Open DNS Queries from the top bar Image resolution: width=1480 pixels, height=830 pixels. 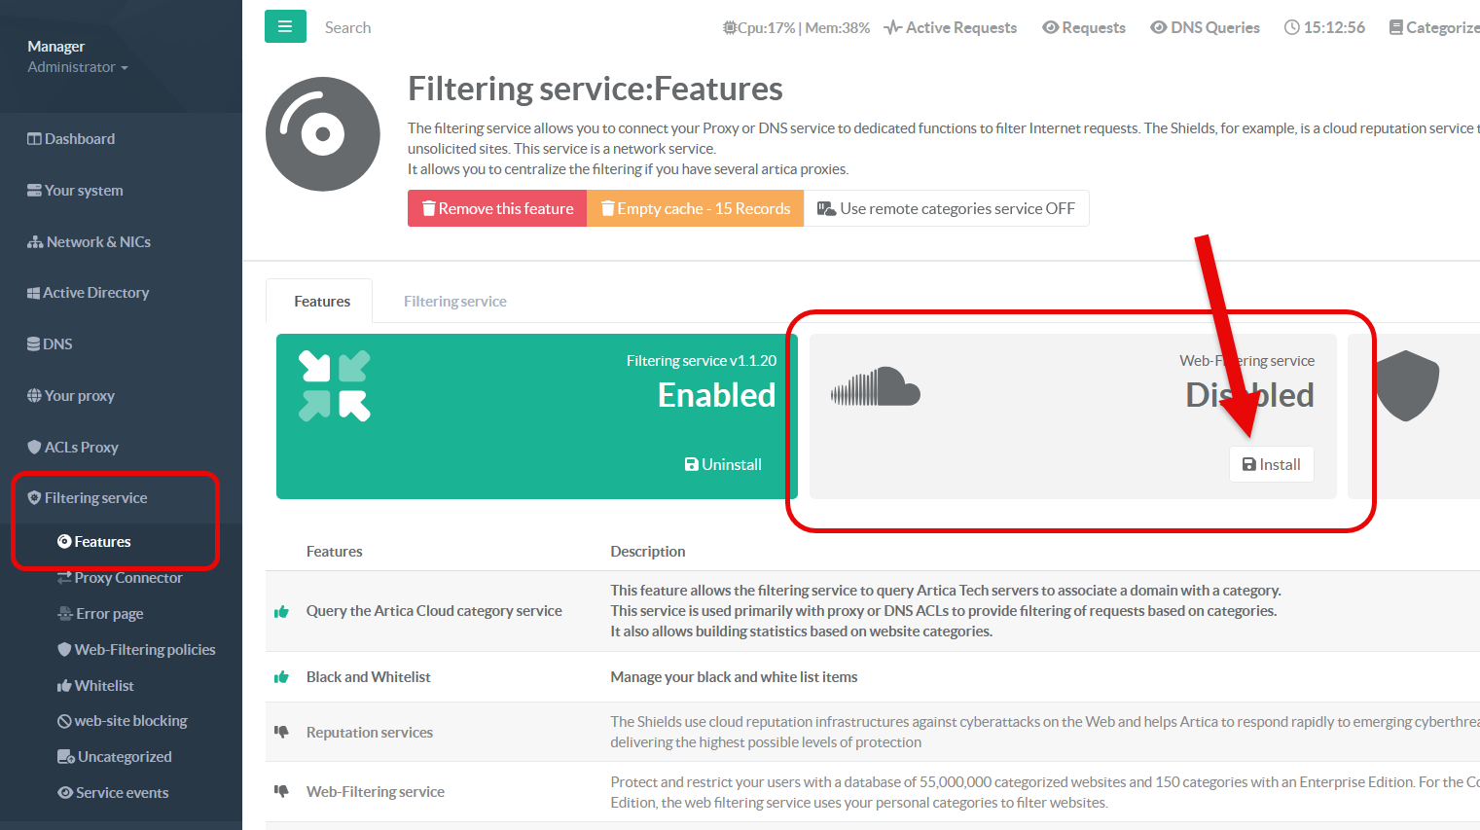pyautogui.click(x=1205, y=27)
